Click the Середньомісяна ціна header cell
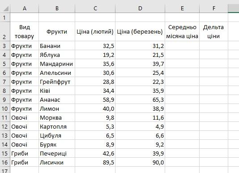The width and height of the screenshot is (239, 173). [182, 31]
